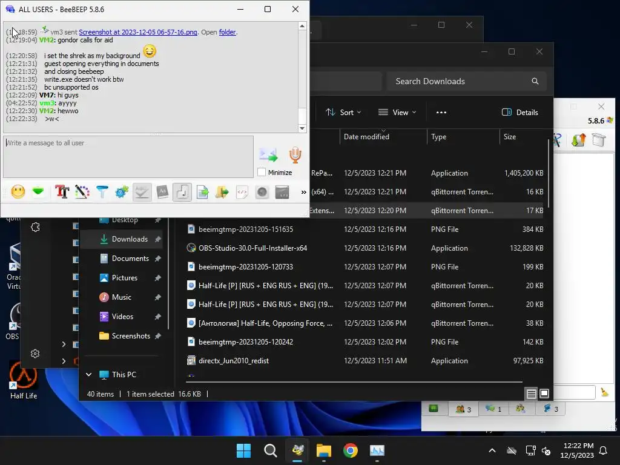Click the blue funnel filter icon
This screenshot has height=465, width=620.
102,192
